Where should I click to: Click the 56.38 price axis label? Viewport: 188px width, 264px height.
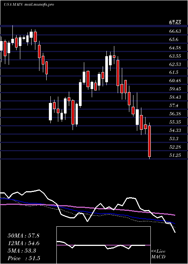click(175, 114)
